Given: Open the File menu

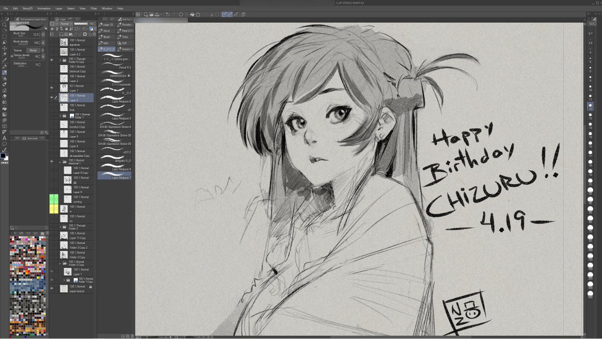Looking at the screenshot, I should click(x=6, y=9).
